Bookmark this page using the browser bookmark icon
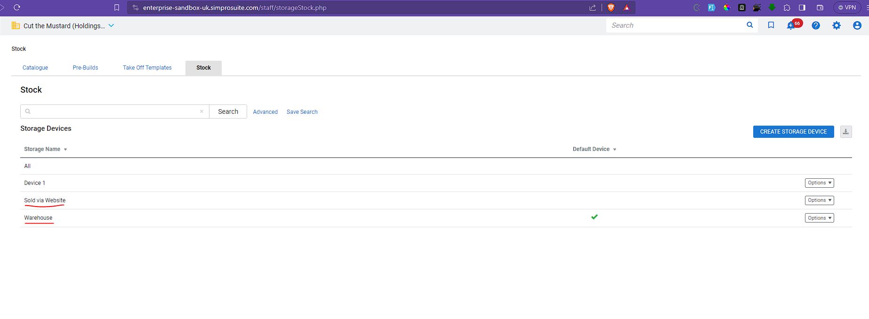 (117, 8)
